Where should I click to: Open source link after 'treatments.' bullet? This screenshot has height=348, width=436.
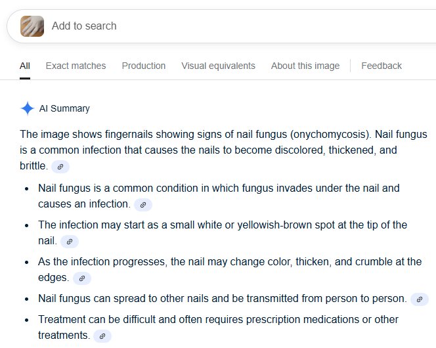(102, 336)
